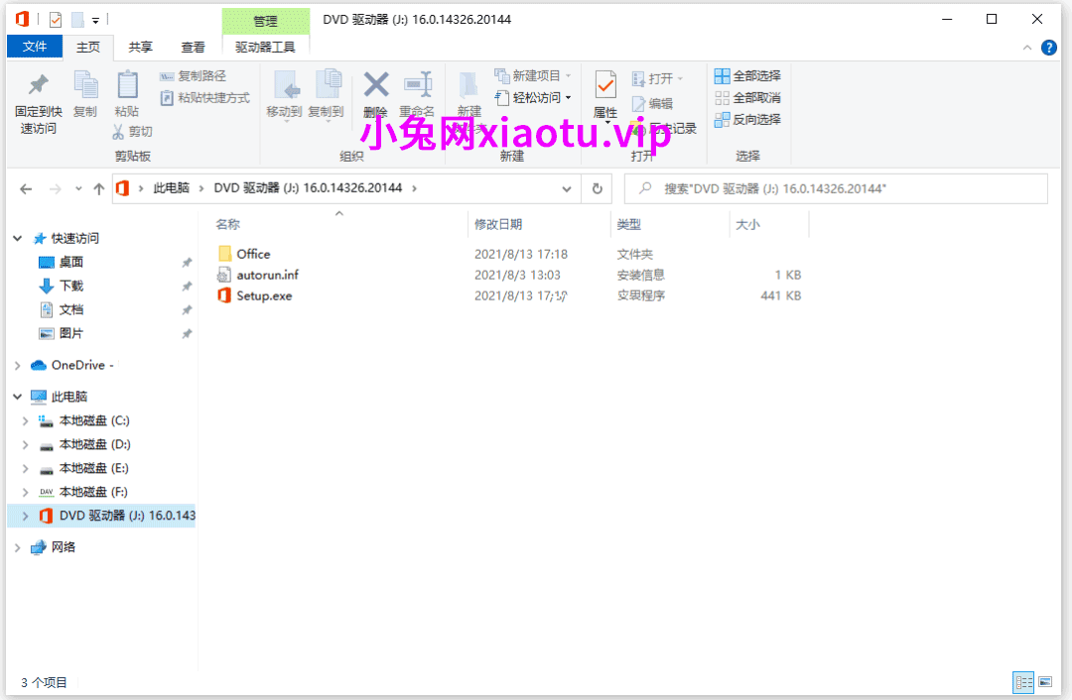
Task: Click the Copy to icon
Action: (x=328, y=84)
